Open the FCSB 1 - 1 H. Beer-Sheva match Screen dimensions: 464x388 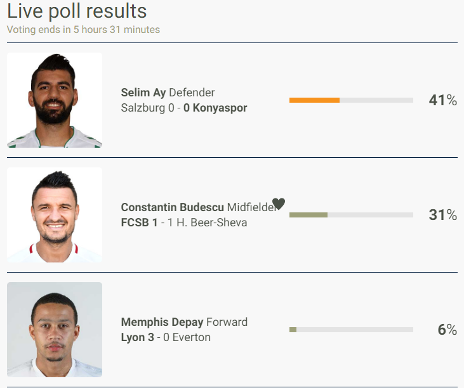point(184,223)
